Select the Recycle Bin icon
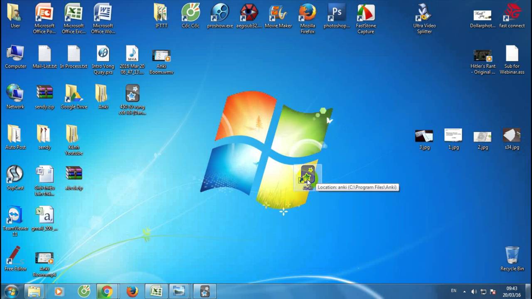The image size is (532, 299). (512, 259)
